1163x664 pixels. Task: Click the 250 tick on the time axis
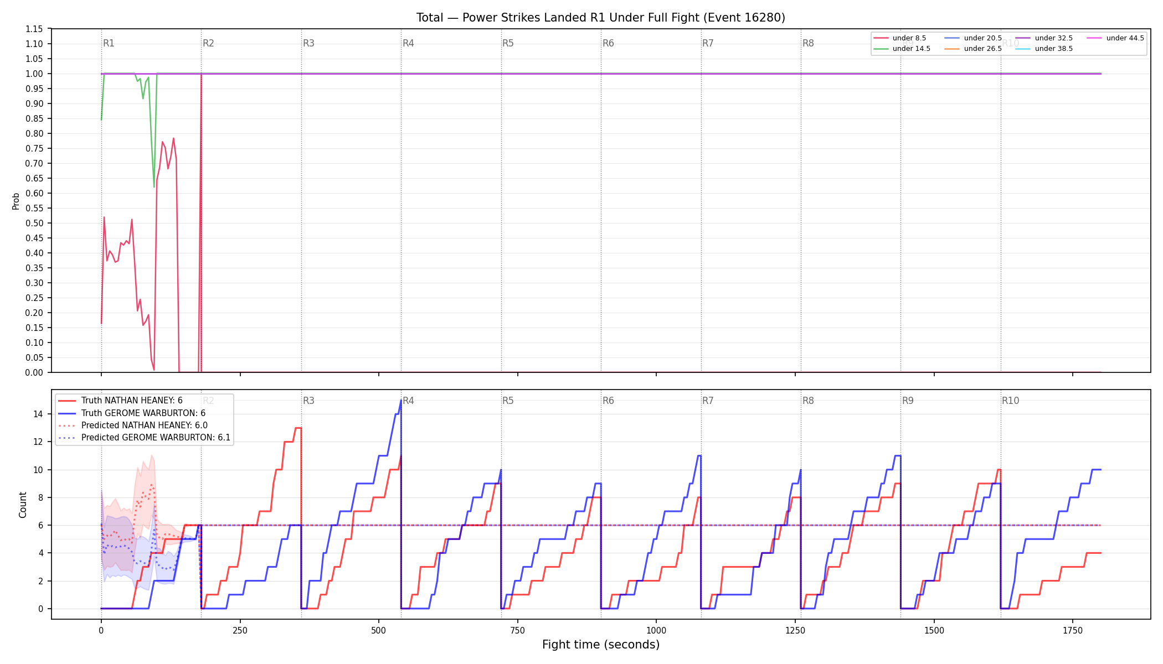(240, 630)
